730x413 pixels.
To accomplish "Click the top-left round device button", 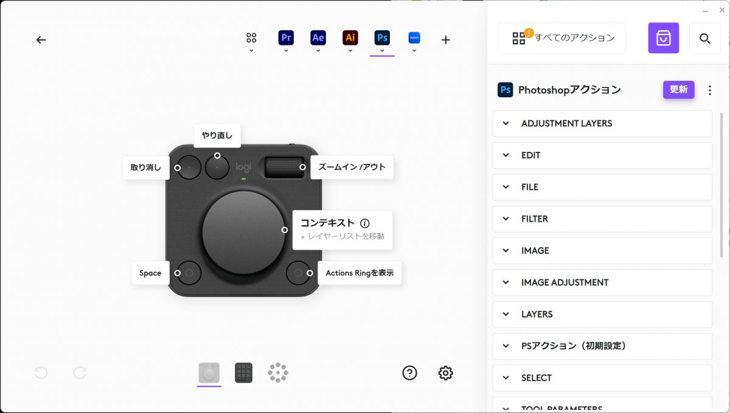I will (189, 167).
